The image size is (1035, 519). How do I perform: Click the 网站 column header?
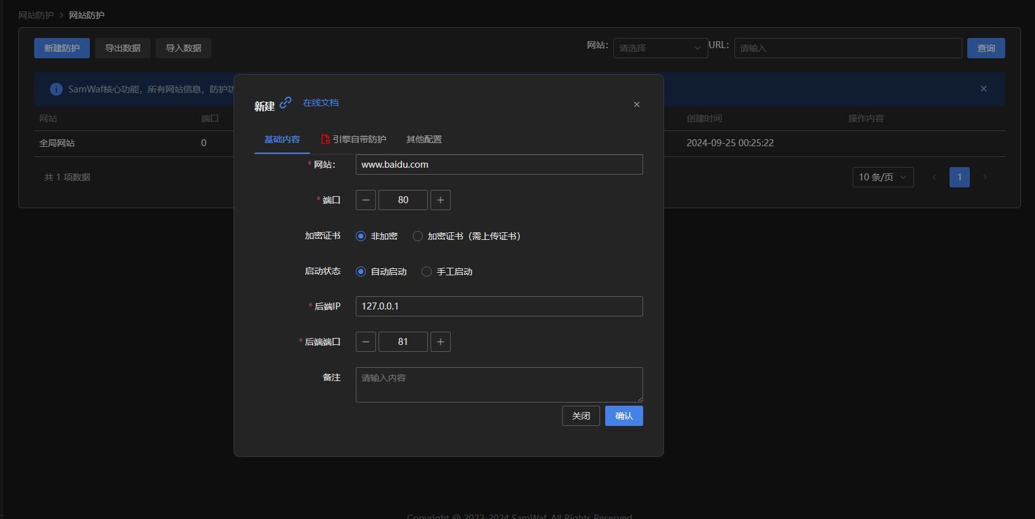tap(48, 118)
